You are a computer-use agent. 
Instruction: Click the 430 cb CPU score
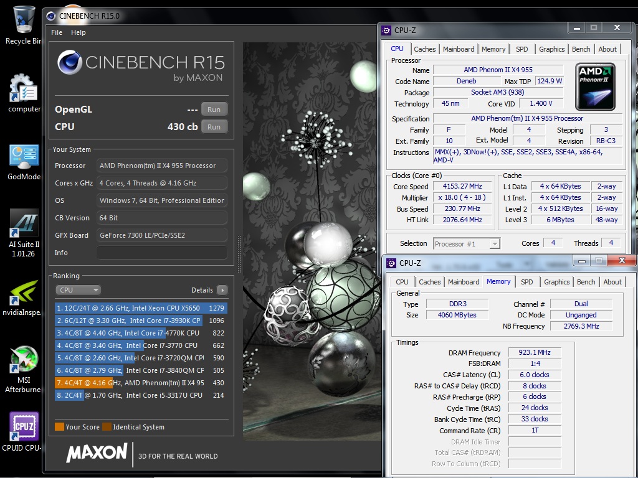(183, 127)
